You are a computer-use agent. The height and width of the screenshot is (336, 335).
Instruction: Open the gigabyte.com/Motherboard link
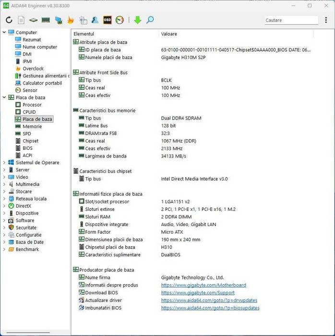pyautogui.click(x=203, y=285)
